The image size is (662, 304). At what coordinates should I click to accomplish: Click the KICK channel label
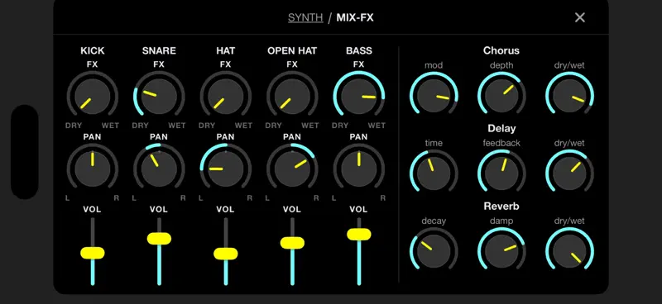93,50
